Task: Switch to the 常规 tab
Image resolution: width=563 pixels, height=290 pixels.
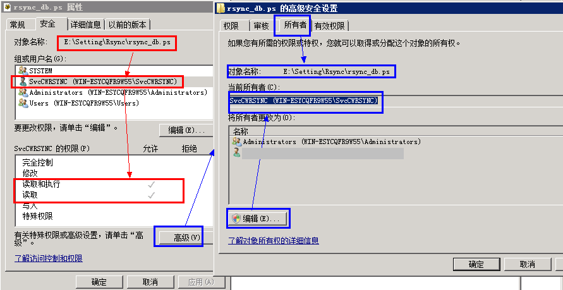Action: point(17,25)
